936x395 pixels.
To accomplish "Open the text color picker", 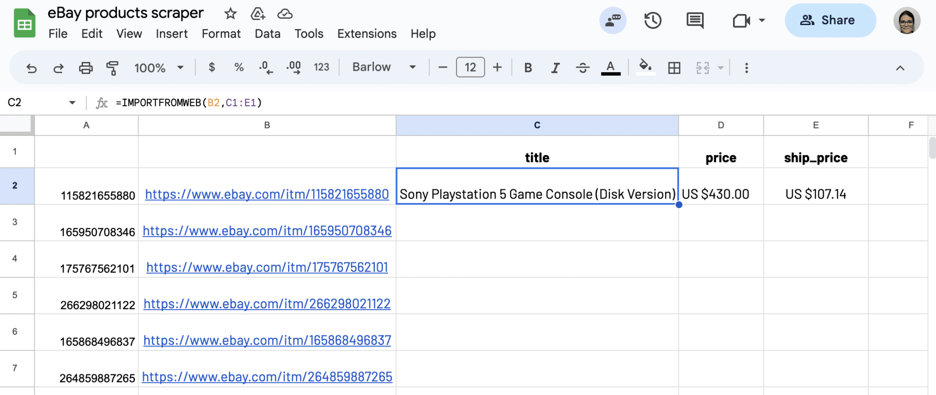I will (x=611, y=68).
